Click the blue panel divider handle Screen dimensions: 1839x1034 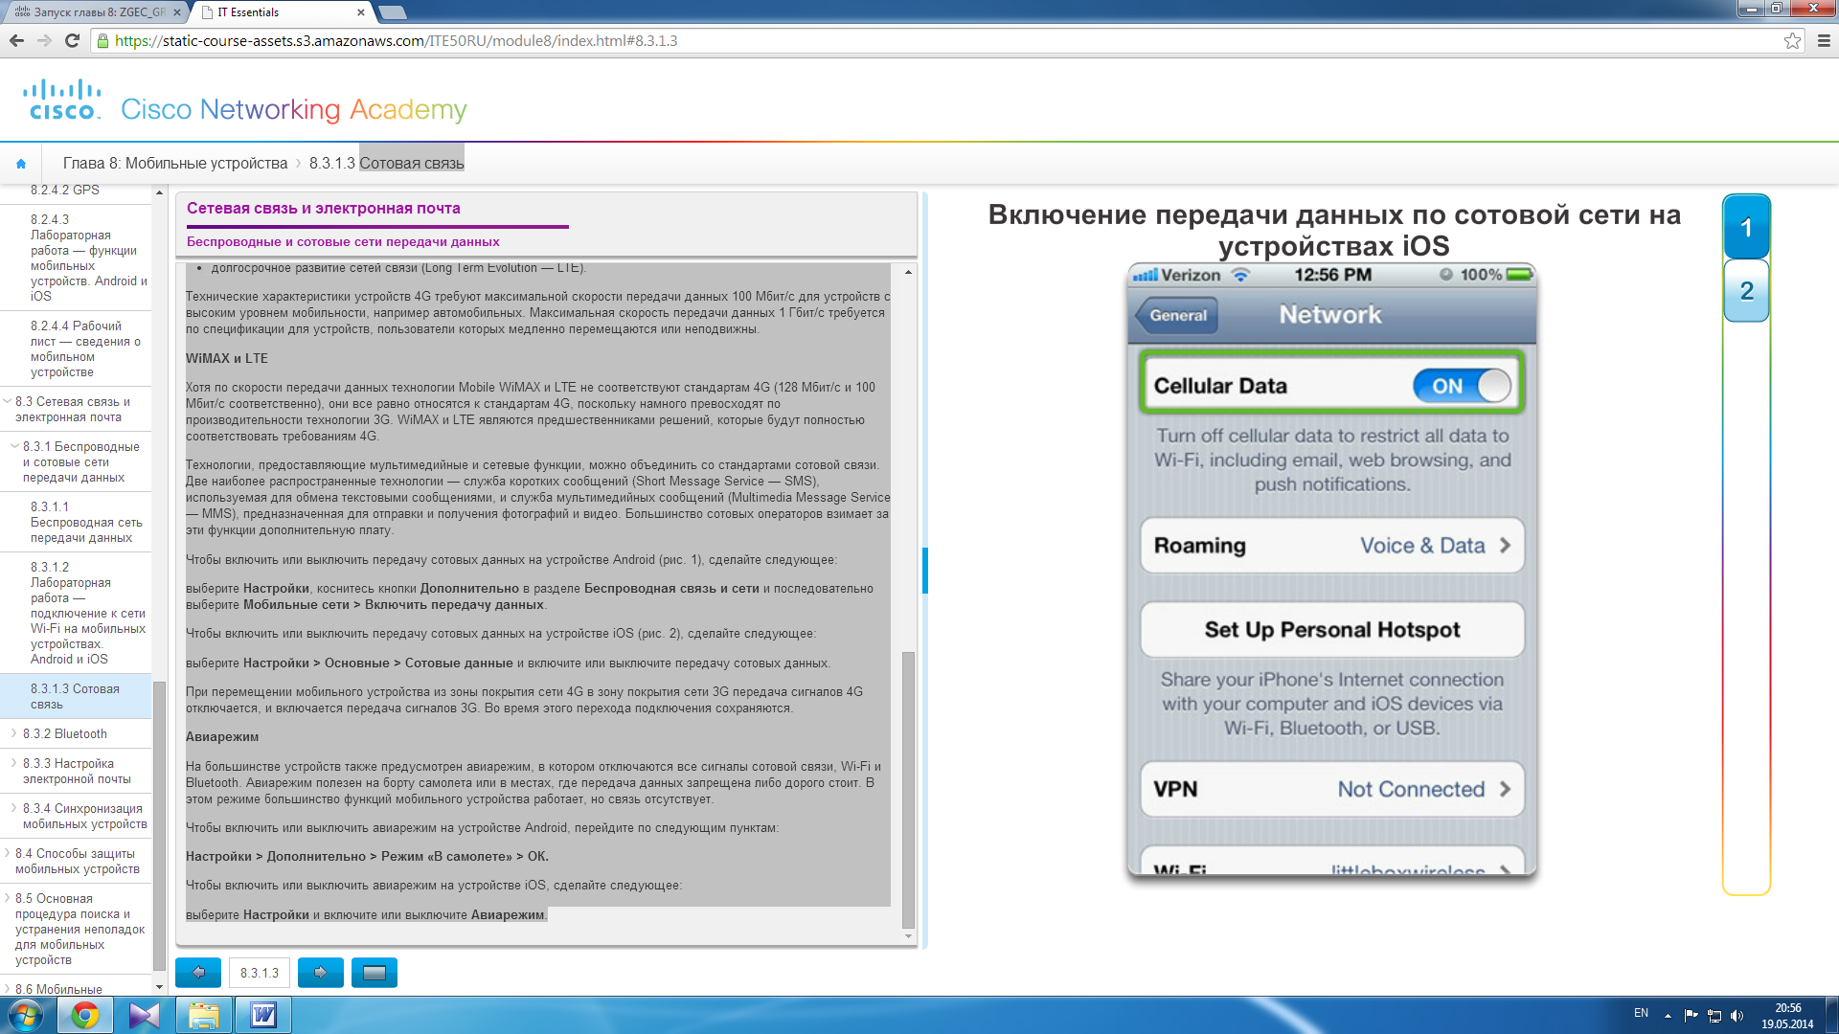coord(925,570)
